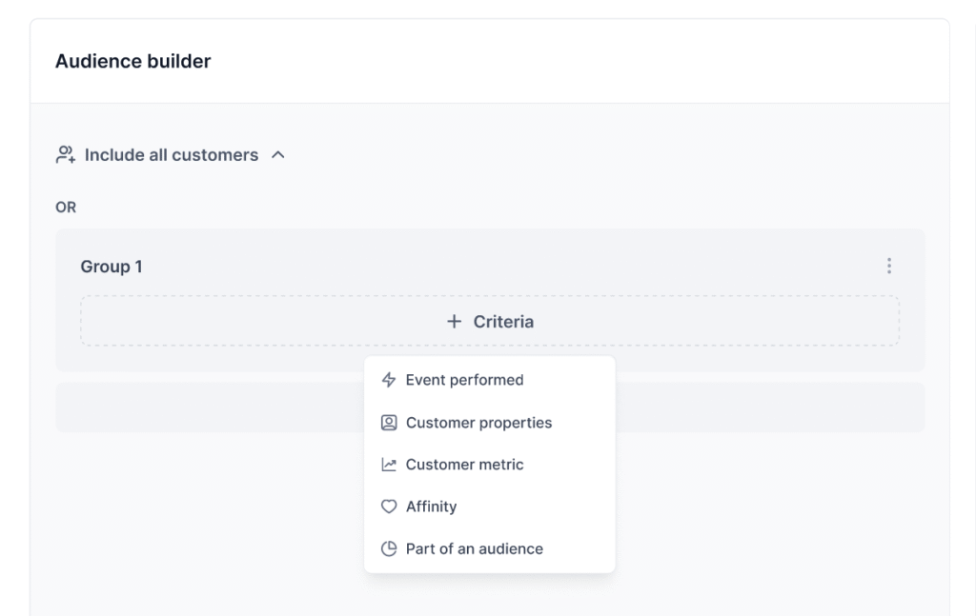Select the Affinity criteria option
This screenshot has width=976, height=616.
pos(489,507)
